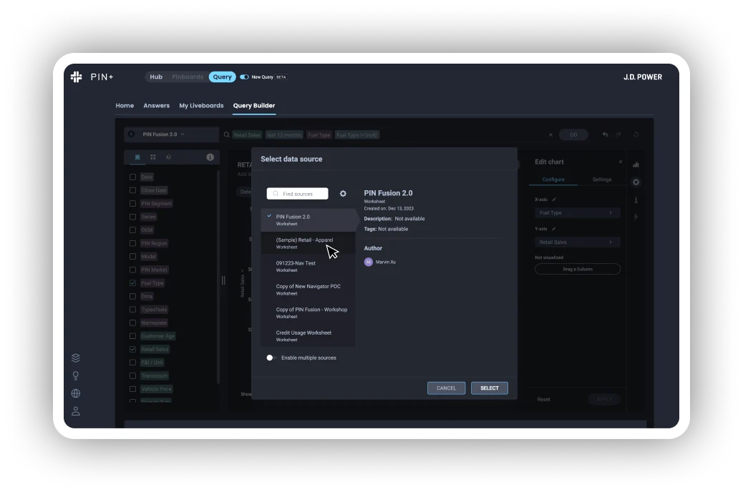Open the data source settings gear

[343, 194]
